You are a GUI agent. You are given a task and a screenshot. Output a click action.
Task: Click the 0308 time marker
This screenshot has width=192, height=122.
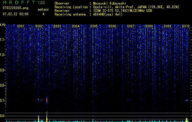coord(149,26)
